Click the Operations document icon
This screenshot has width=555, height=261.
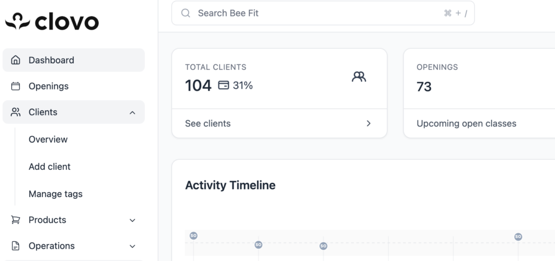click(16, 246)
